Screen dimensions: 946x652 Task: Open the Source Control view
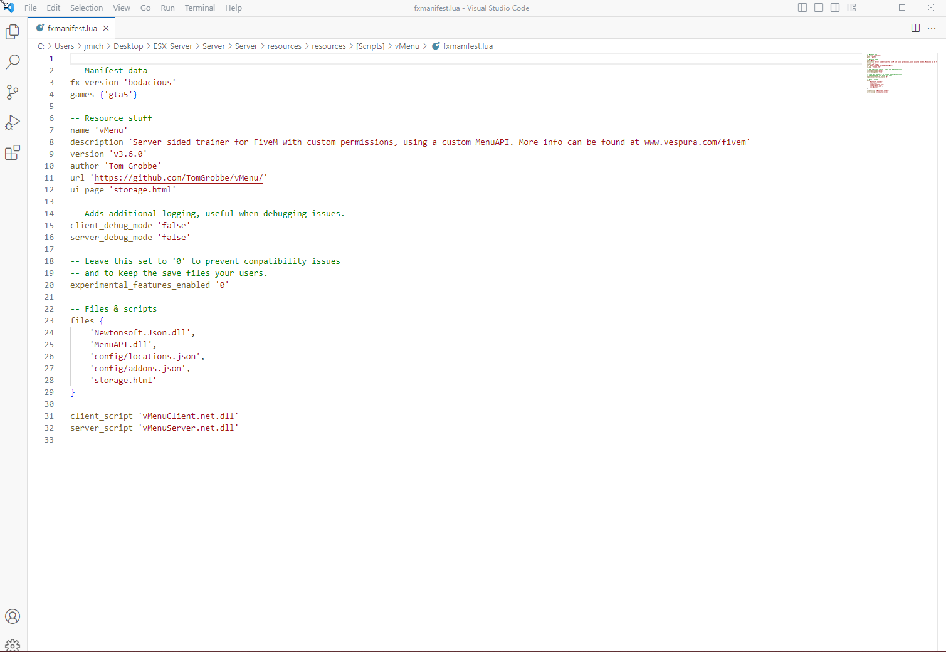click(x=13, y=92)
